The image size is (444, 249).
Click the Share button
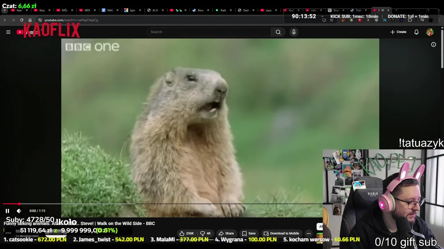226,233
